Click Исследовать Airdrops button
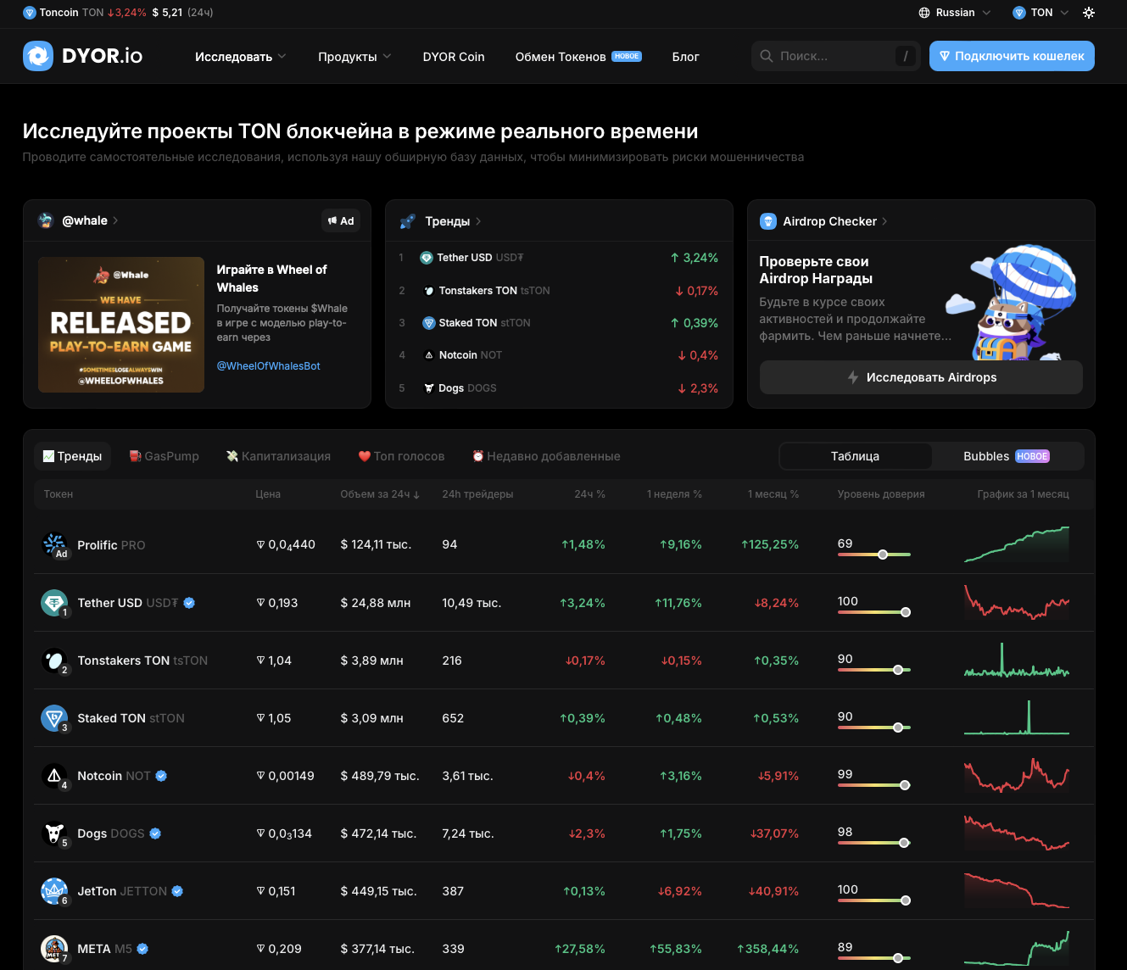This screenshot has height=970, width=1127. pos(921,377)
